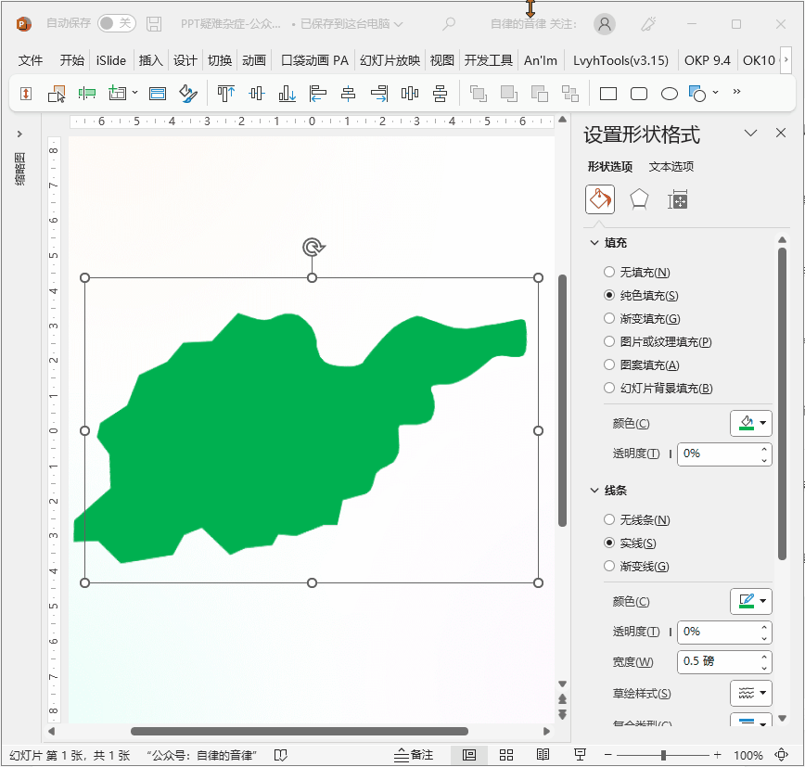Click the align center horizontally icon
The width and height of the screenshot is (805, 767).
[x=348, y=94]
